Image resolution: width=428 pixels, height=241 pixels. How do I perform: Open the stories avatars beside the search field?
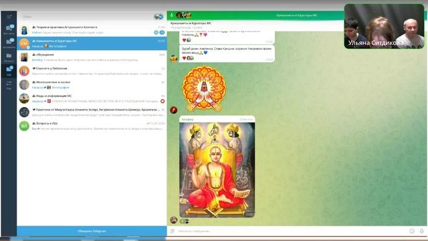tap(158, 17)
